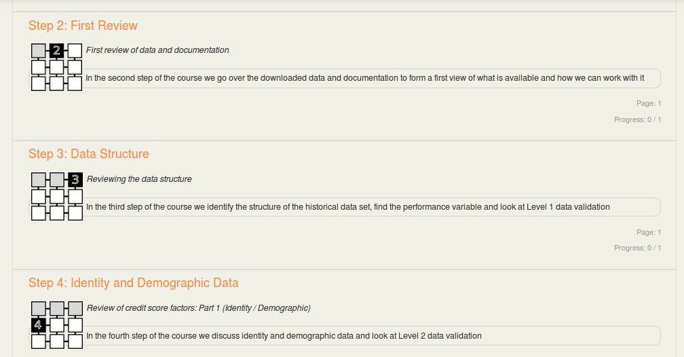This screenshot has height=357, width=684.
Task: Click the black number 3 square
Action: [75, 179]
